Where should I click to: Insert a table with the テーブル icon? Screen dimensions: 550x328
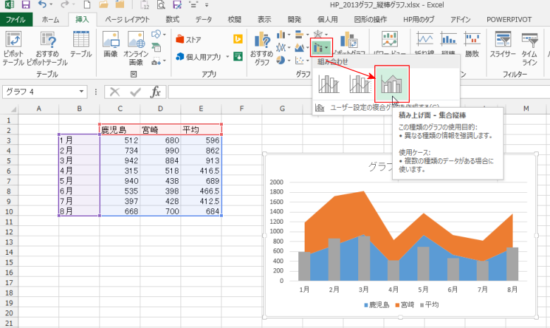point(80,44)
